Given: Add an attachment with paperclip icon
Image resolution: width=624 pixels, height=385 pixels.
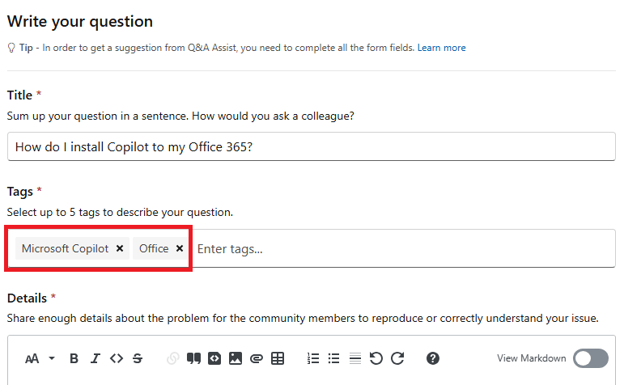Looking at the screenshot, I should pos(257,358).
